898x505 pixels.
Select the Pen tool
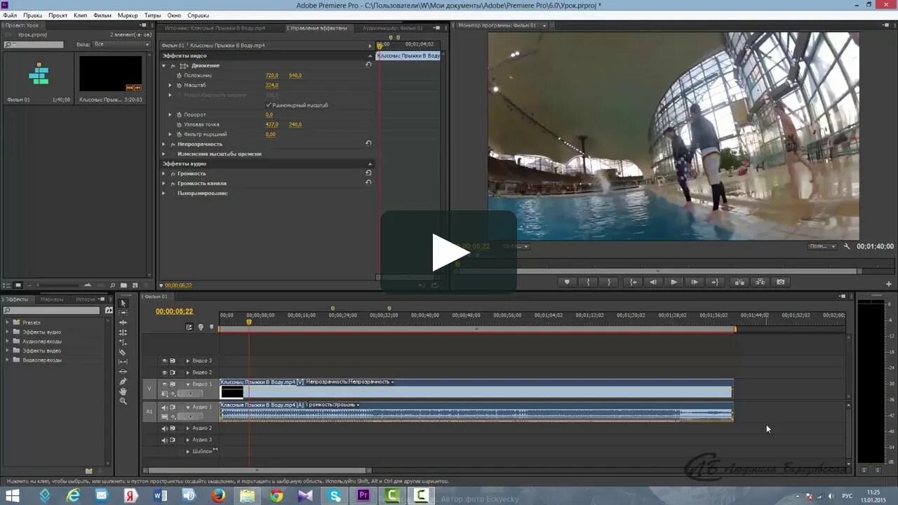click(x=123, y=382)
